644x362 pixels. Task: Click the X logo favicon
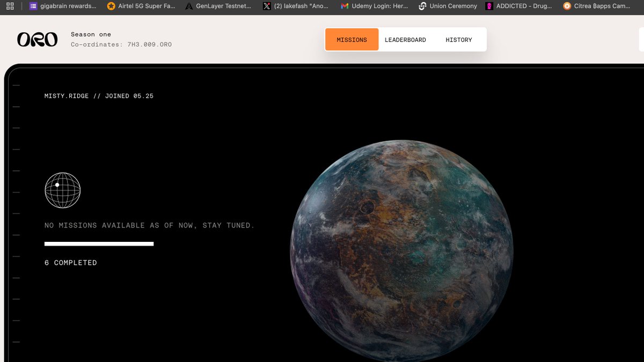click(267, 6)
